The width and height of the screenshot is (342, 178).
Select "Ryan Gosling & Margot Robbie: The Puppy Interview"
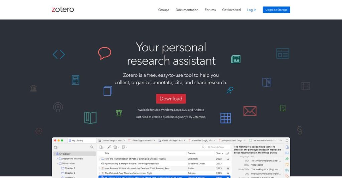132,164
